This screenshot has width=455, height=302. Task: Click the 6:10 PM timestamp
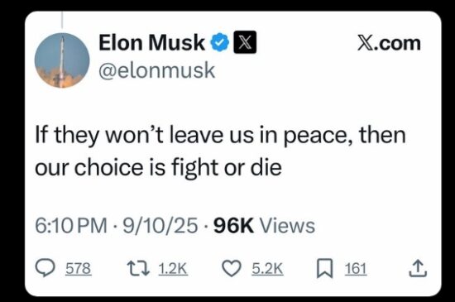click(x=71, y=226)
